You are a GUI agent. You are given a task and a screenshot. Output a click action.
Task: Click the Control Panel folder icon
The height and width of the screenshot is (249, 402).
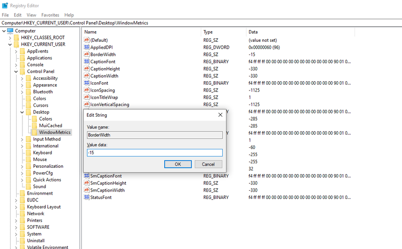click(22, 71)
